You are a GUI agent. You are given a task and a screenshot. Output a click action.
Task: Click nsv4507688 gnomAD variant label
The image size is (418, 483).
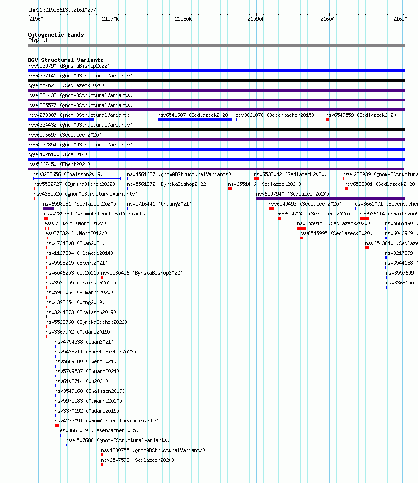pyautogui.click(x=117, y=440)
